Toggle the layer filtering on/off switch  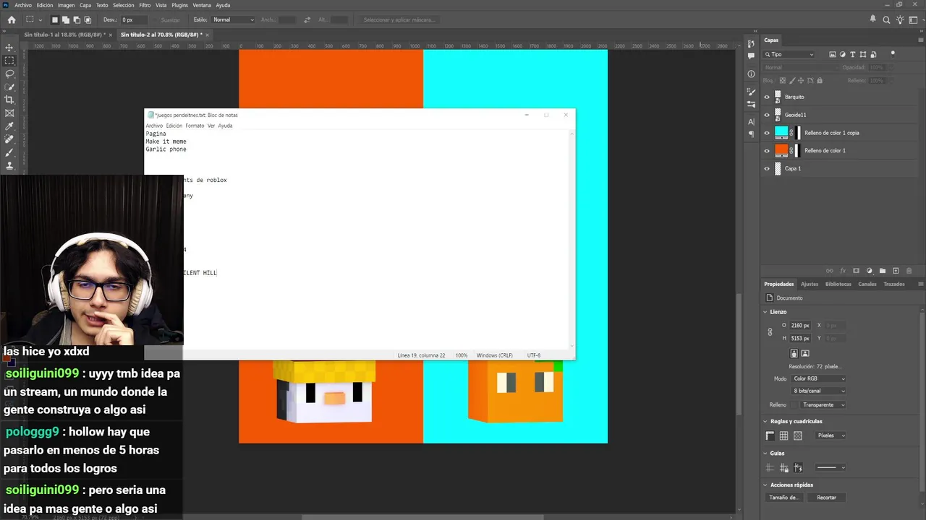coord(893,53)
